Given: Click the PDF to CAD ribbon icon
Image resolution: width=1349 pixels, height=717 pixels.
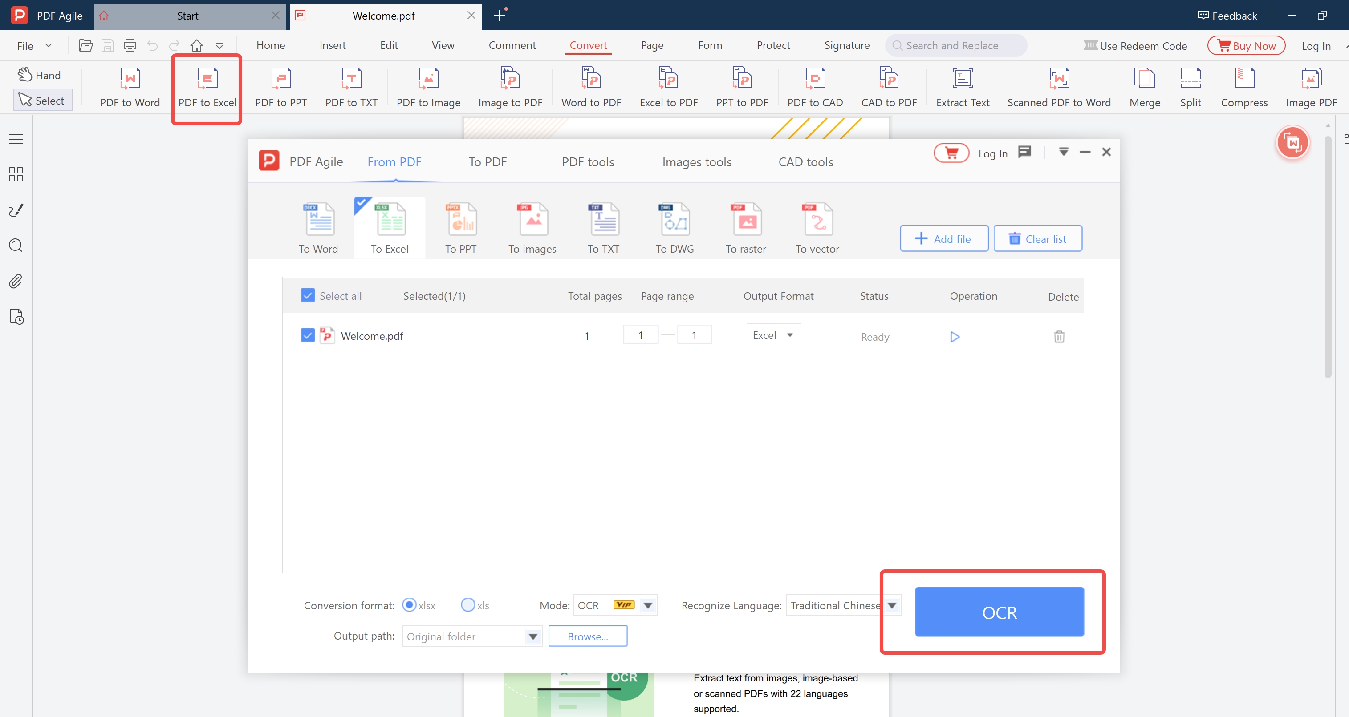Looking at the screenshot, I should [815, 78].
